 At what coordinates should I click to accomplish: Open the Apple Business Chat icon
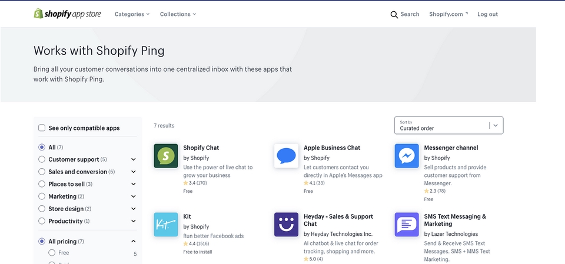pos(286,156)
